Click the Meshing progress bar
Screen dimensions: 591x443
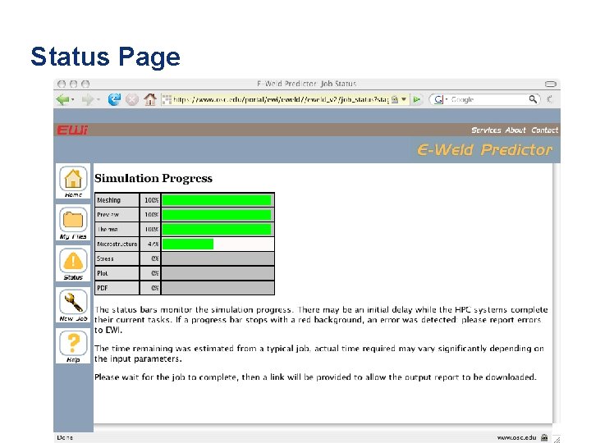click(x=218, y=200)
